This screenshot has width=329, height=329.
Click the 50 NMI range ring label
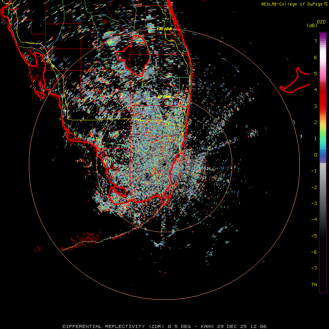164,97
